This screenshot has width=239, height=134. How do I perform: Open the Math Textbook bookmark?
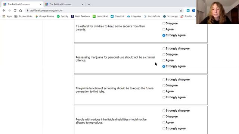click(x=81, y=16)
